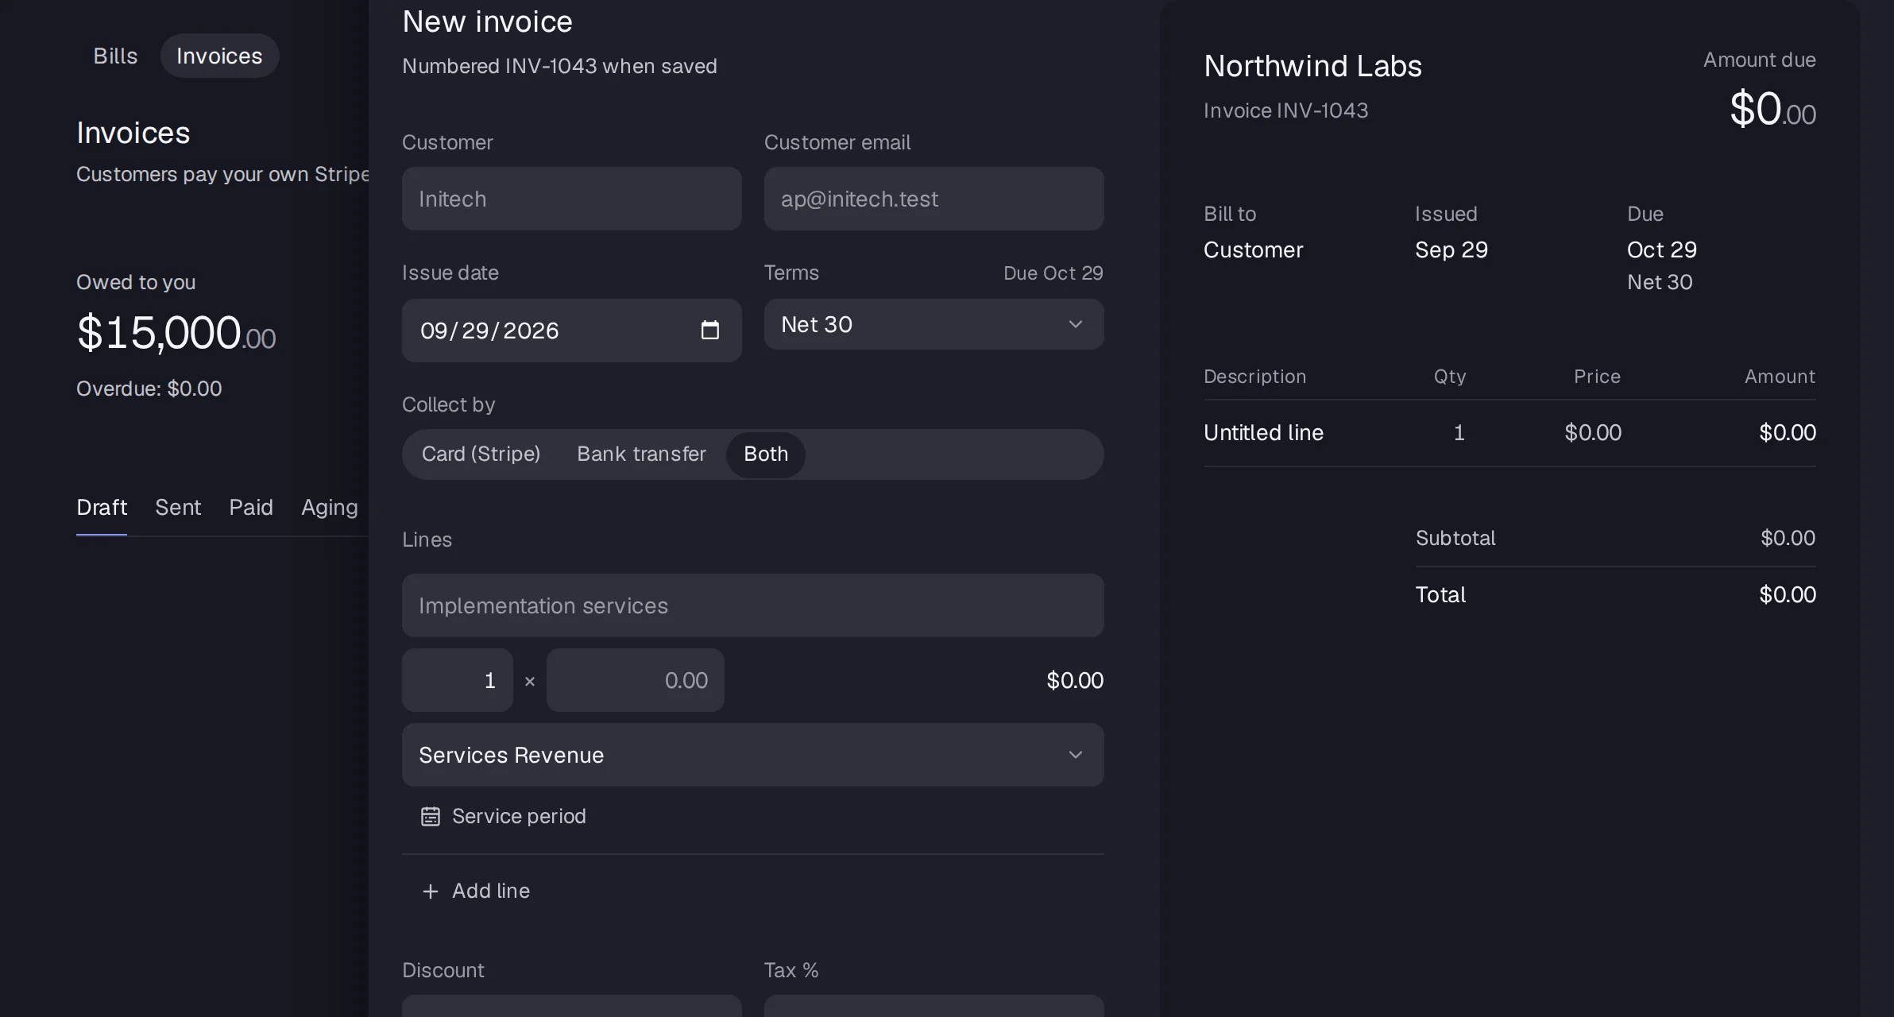
Task: Click the Due Oct 29 hint text
Action: pos(1053,273)
